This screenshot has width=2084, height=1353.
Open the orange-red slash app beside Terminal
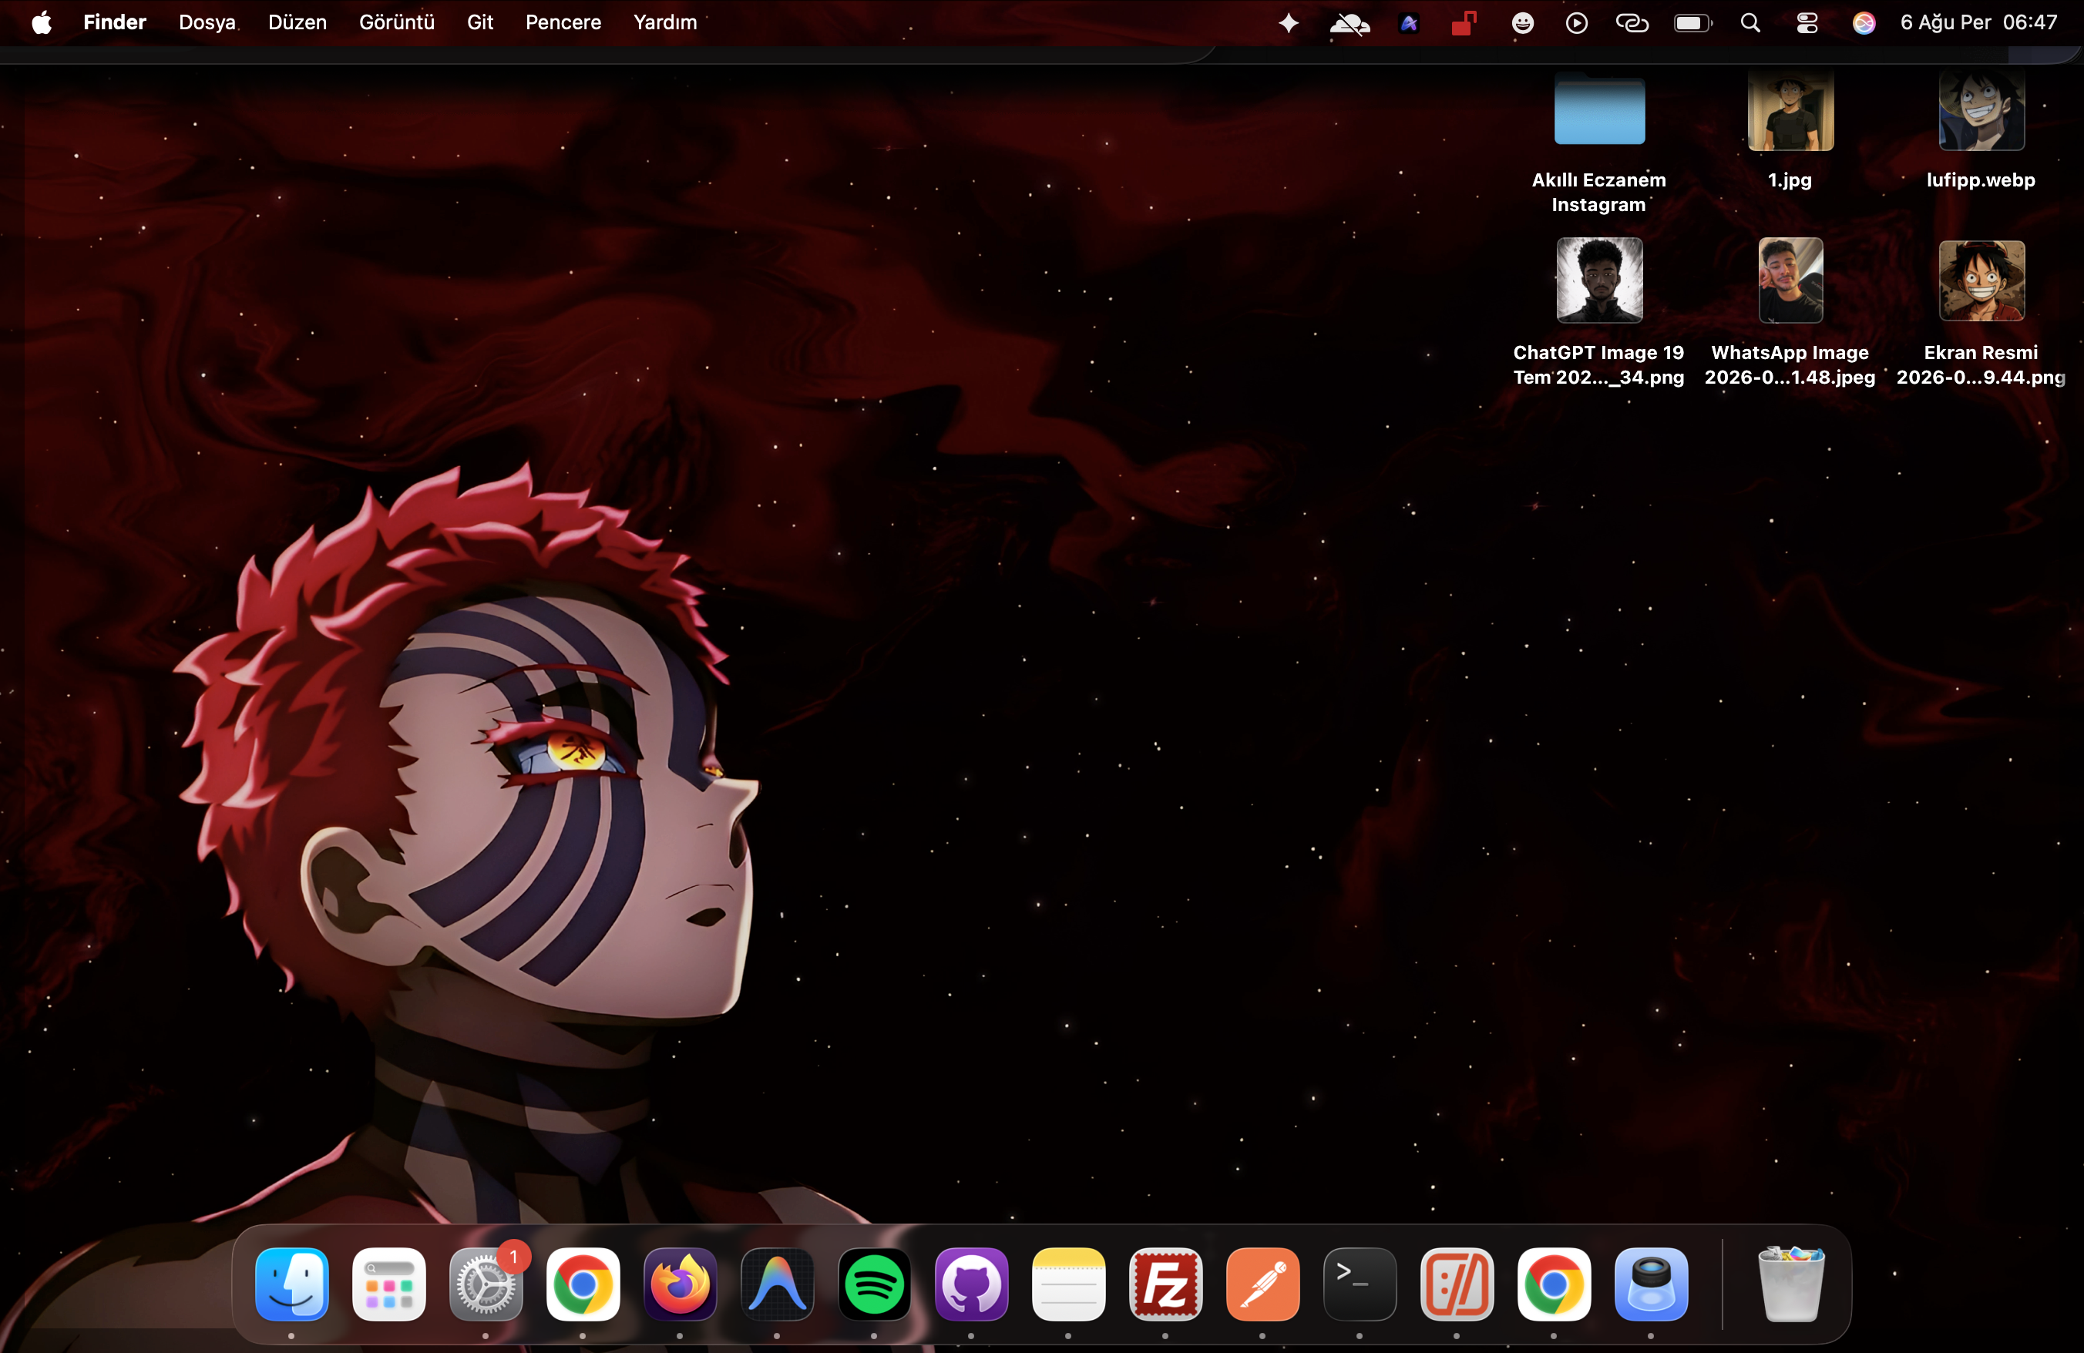1457,1283
